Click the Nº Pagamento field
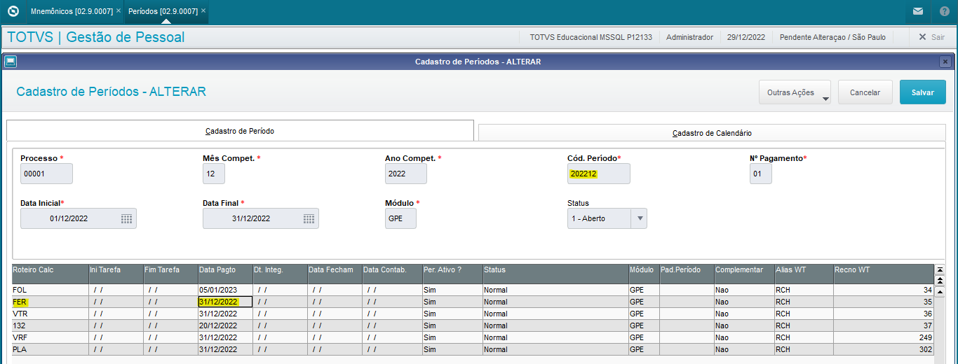This screenshot has width=958, height=364. click(x=761, y=174)
